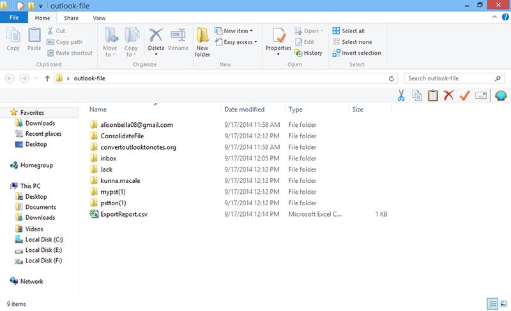Select the convertoutlooktonotes.org folder
Viewport: 511px width, 311px height.
[138, 147]
